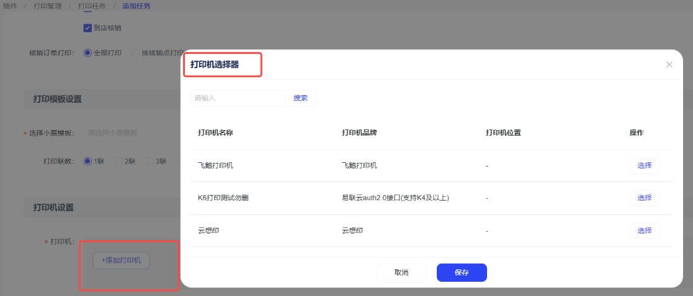Viewport: 693px width, 296px height.
Task: Cancel the dialog with 取消
Action: tap(401, 272)
